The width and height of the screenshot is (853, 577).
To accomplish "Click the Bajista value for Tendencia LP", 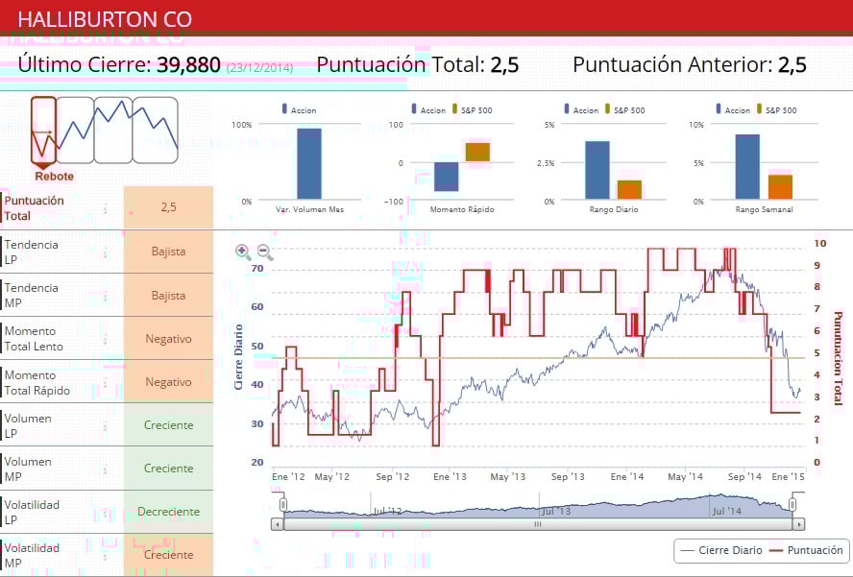I will click(169, 252).
